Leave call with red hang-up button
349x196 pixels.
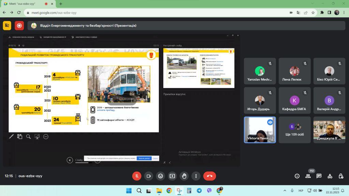pos(210,176)
